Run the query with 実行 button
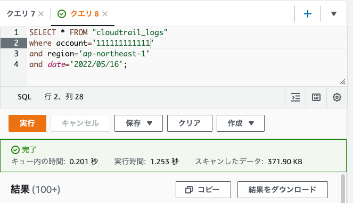Screen dimensions: 353x203 coord(28,123)
